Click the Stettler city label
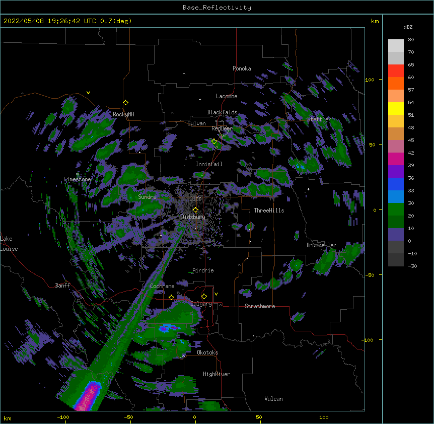This screenshot has height=424, width=434. point(319,119)
